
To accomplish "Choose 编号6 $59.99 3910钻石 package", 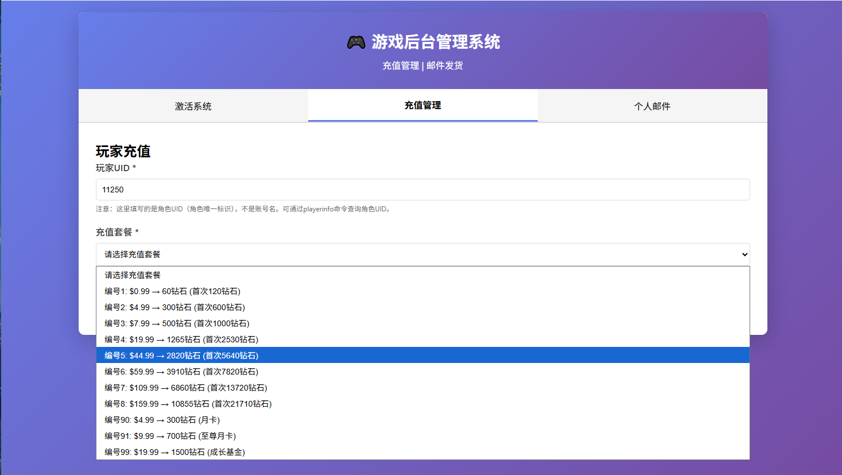I will [x=181, y=372].
